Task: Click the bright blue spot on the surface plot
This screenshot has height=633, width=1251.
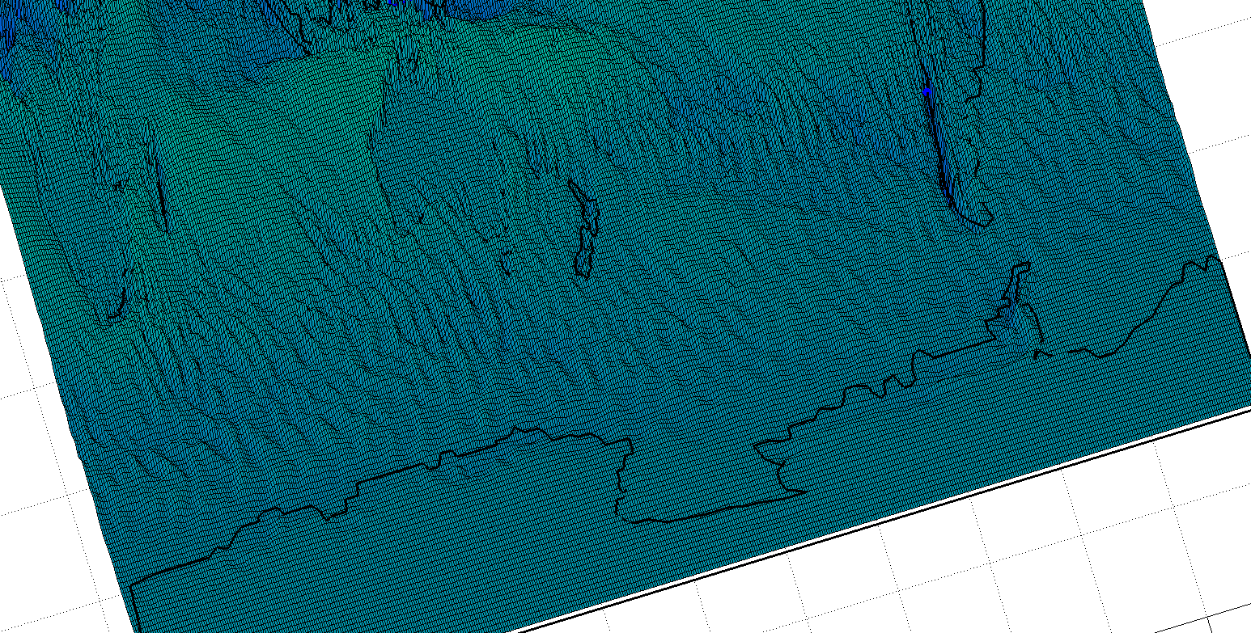Action: click(x=927, y=92)
